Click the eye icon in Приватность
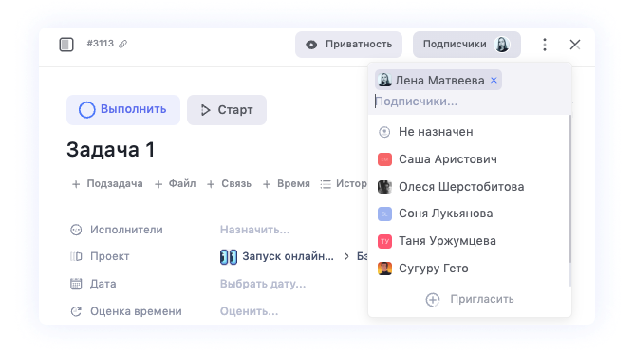Image resolution: width=634 pixels, height=353 pixels. [311, 45]
